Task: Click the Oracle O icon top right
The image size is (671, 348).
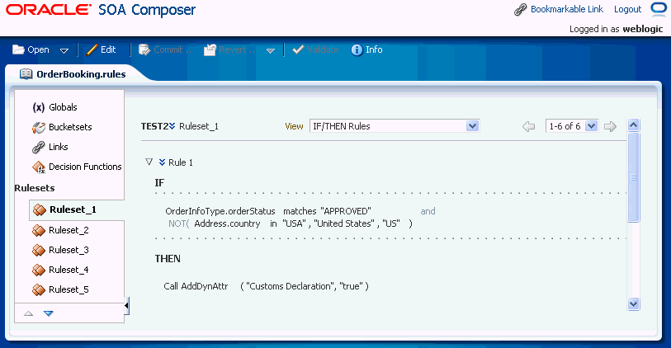Action: pos(659,9)
